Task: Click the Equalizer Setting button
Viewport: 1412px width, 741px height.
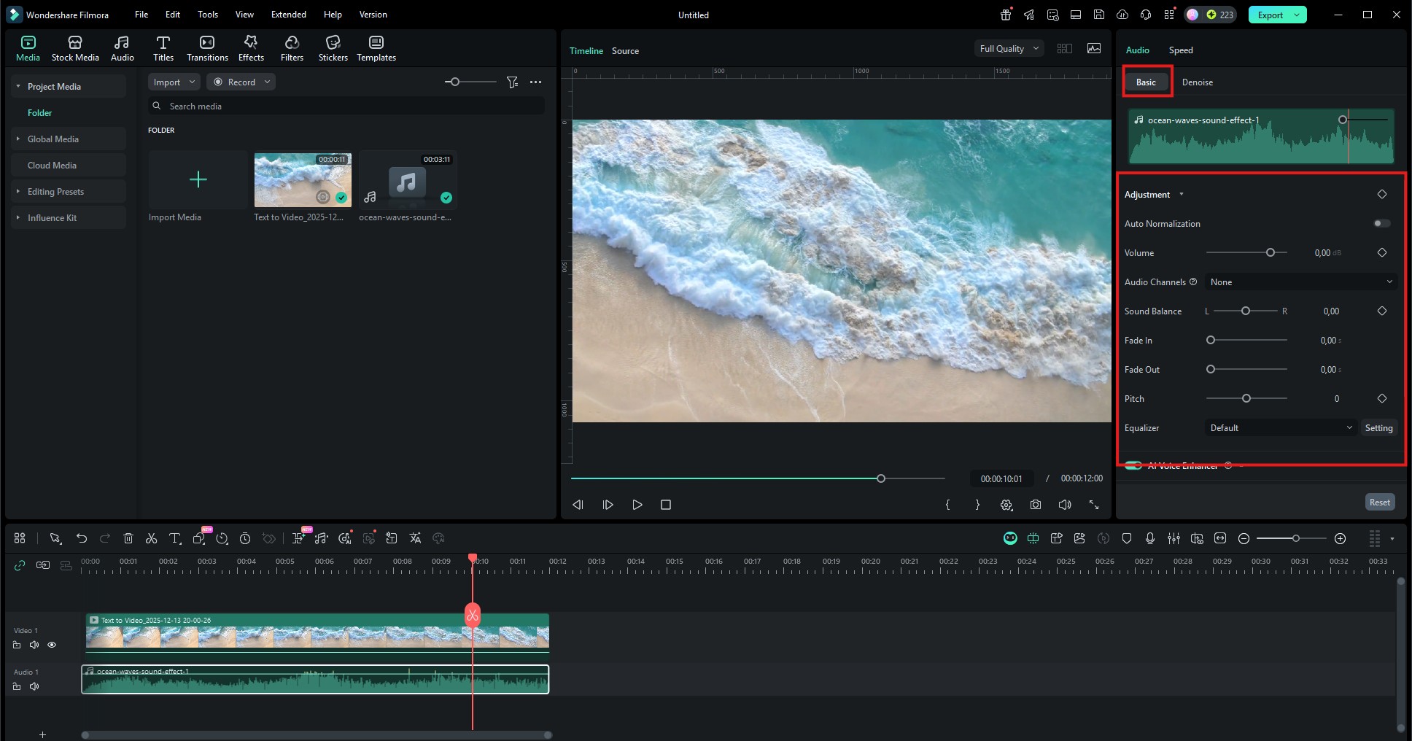Action: (x=1378, y=428)
